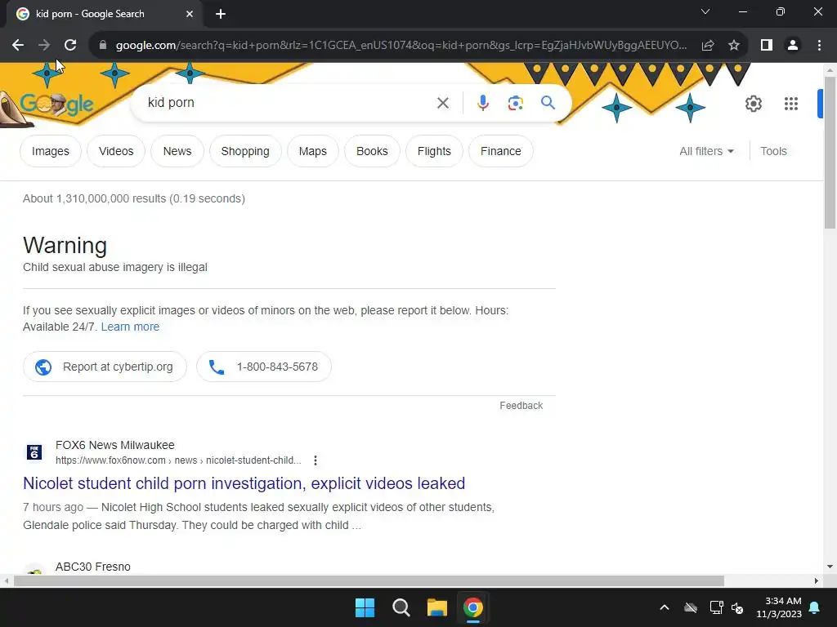Reload the page with the refresh icon
The image size is (837, 627).
(70, 46)
